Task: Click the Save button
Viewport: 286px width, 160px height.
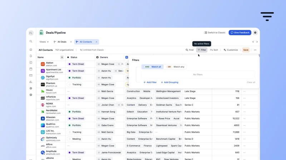Action: 246,50
